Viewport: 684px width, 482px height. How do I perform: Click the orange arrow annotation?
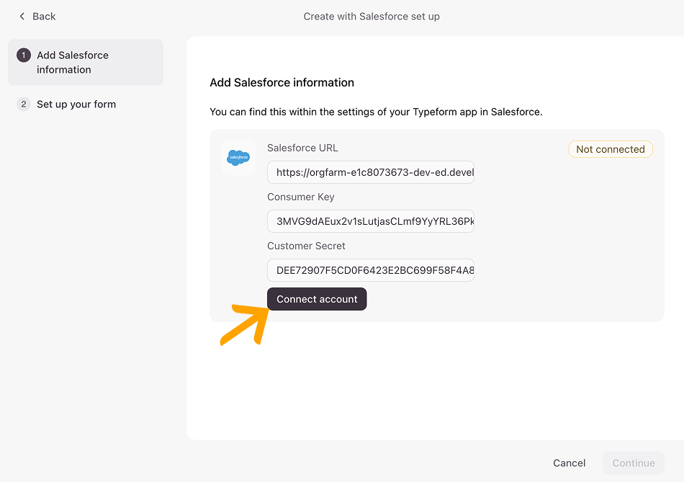243,325
